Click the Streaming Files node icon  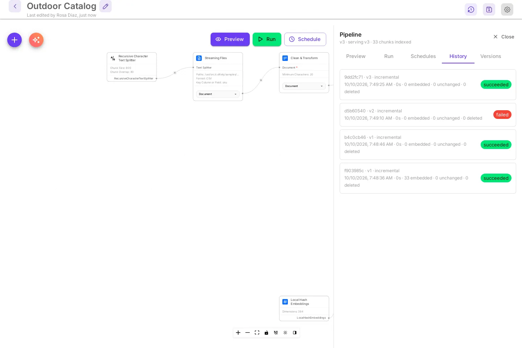[199, 58]
